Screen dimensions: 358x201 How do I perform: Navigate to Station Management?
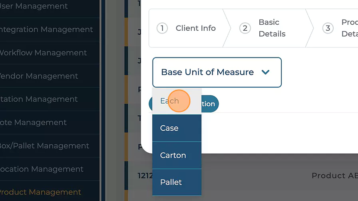[38, 99]
